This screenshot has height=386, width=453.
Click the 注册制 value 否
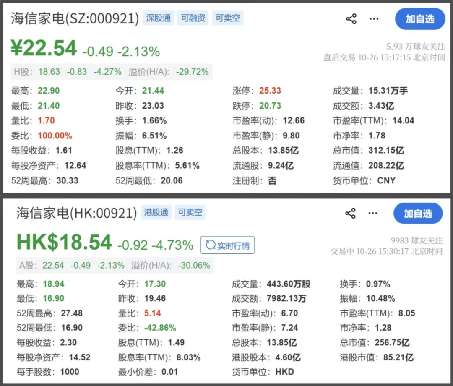tap(272, 180)
